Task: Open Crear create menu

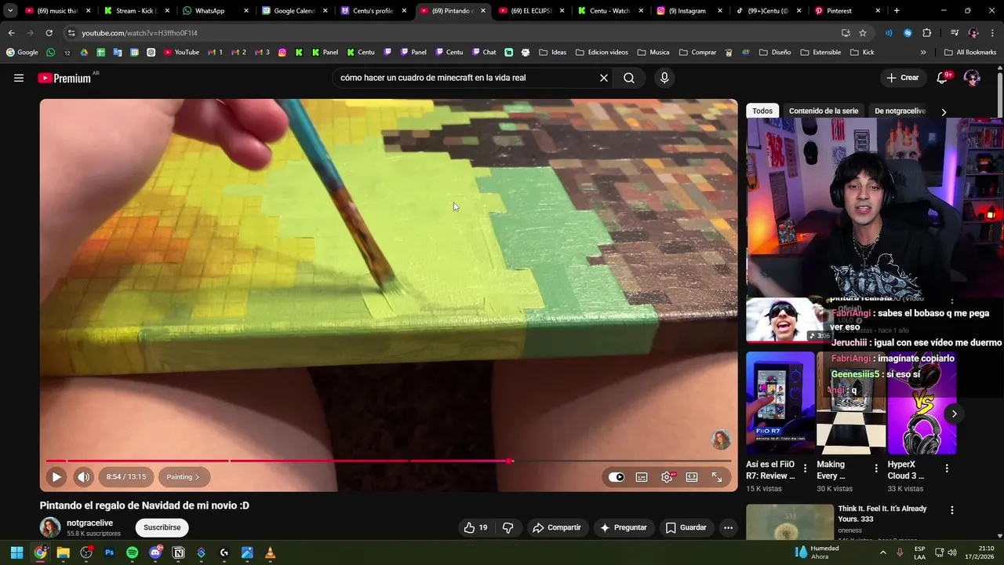Action: [902, 78]
